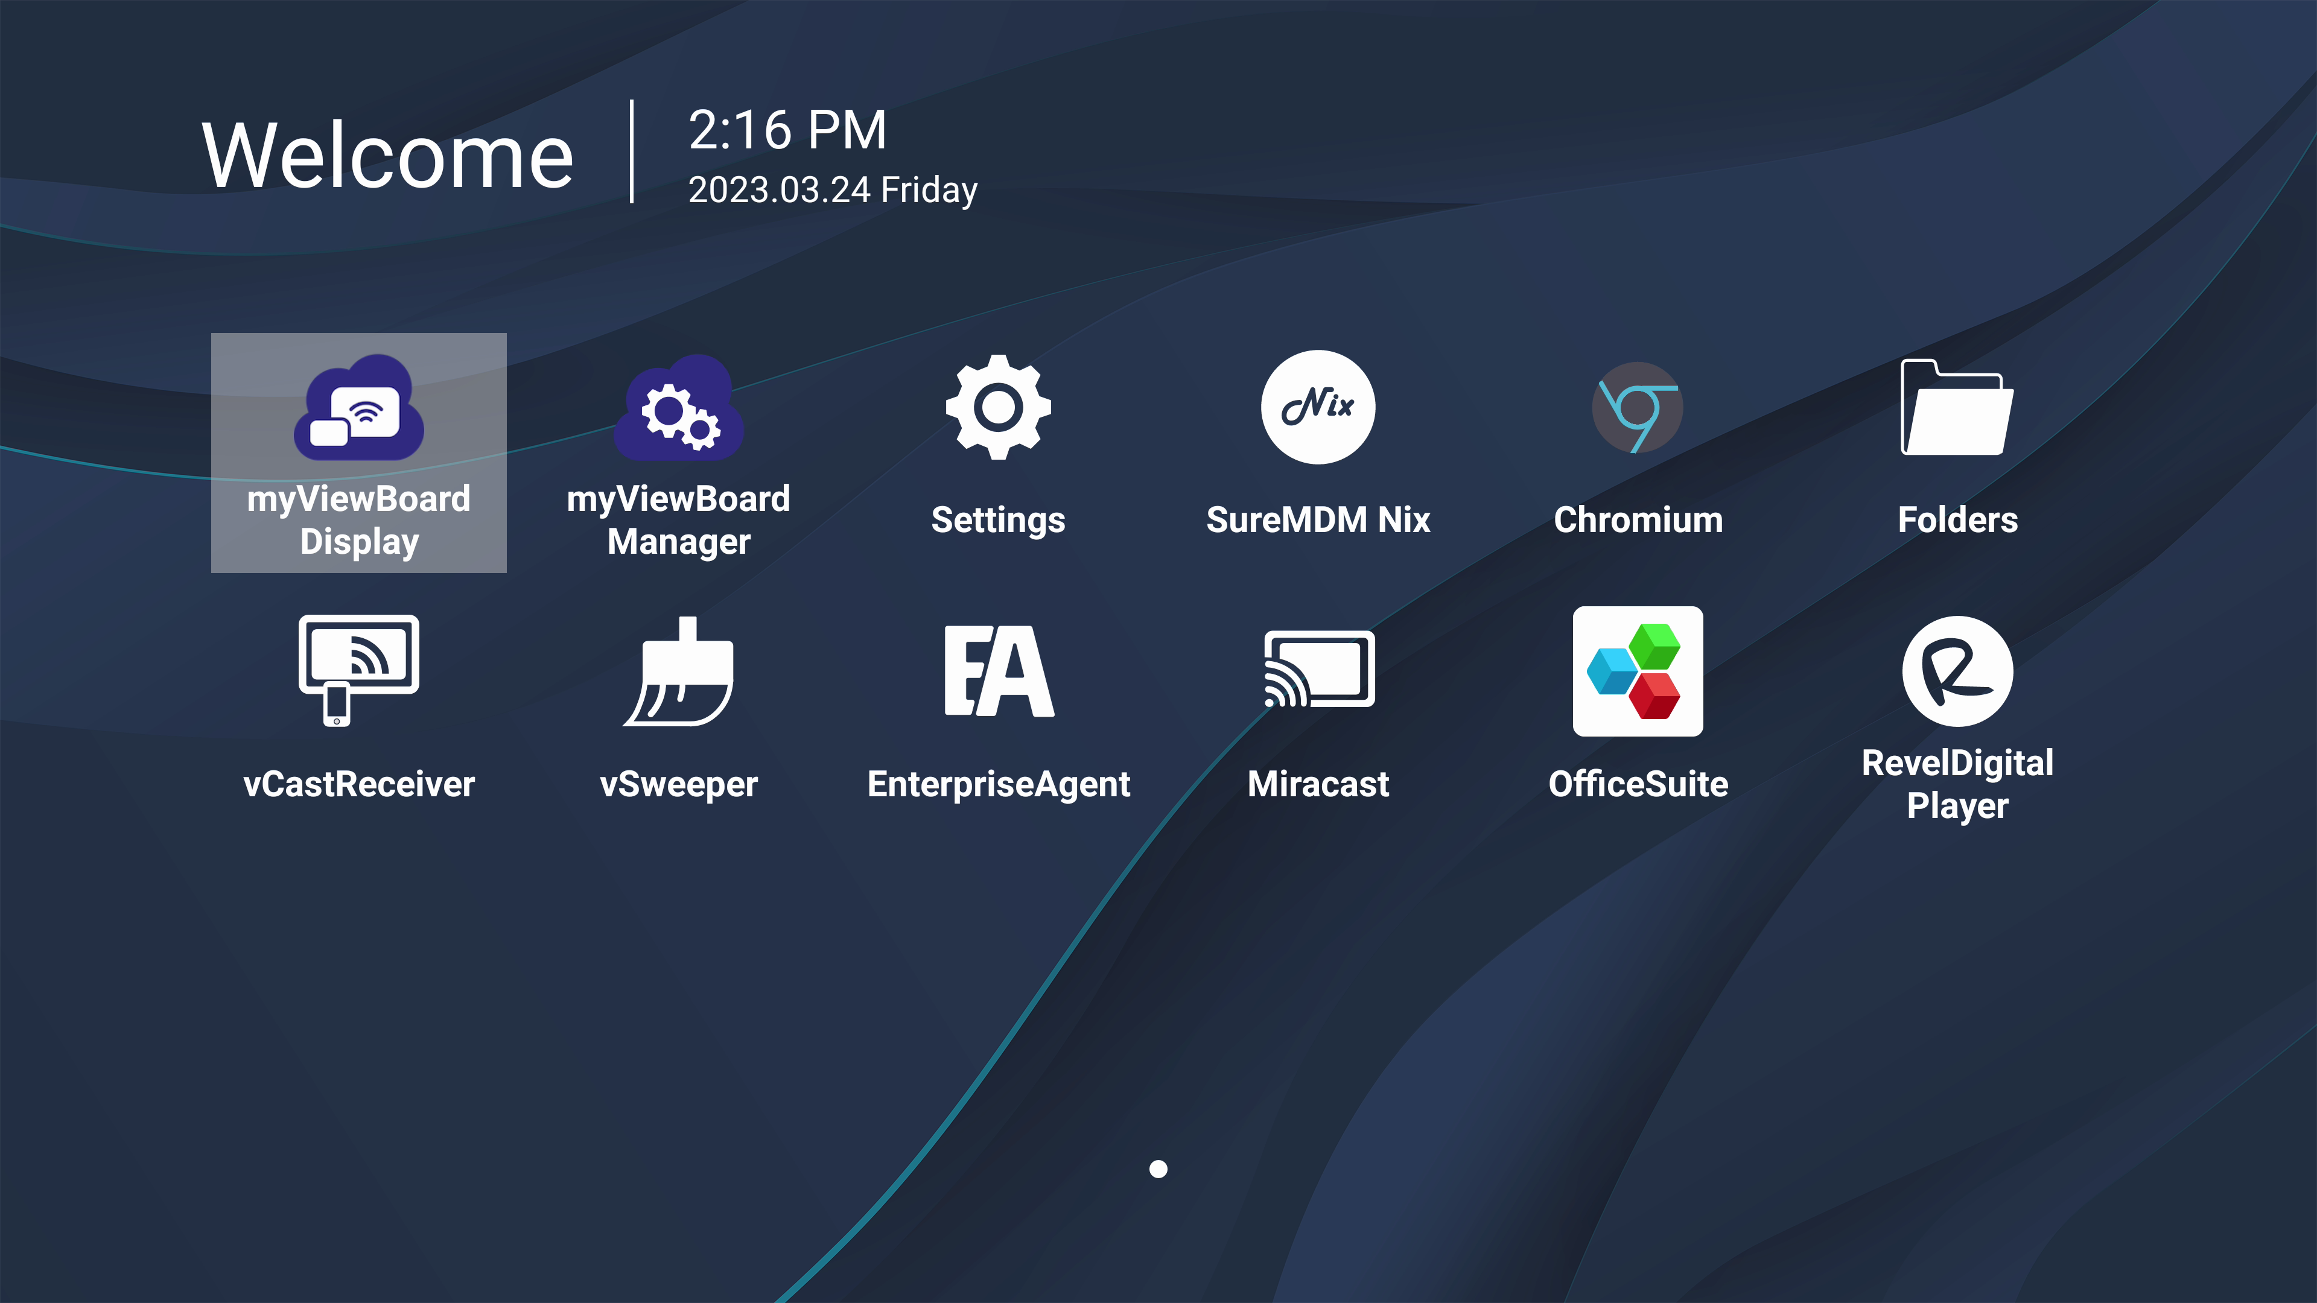Open the Settings gear icon

[x=999, y=407]
